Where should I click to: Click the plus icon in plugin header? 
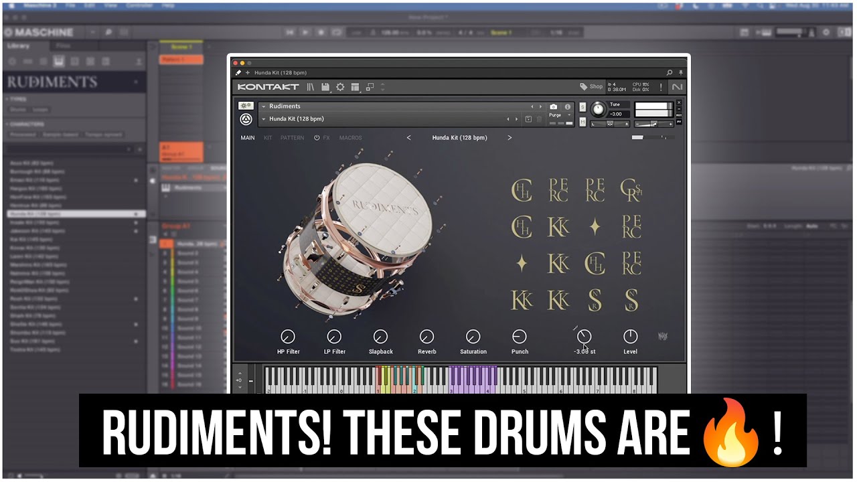click(247, 72)
